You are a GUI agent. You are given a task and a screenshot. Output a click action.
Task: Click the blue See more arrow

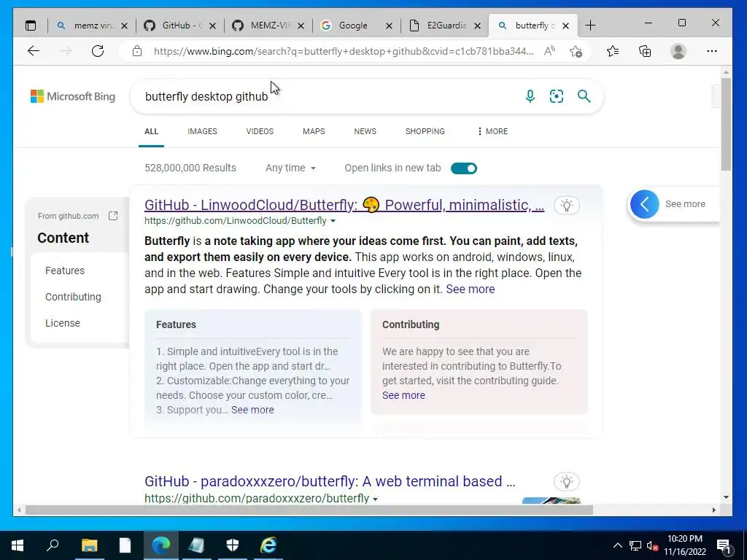pos(645,204)
